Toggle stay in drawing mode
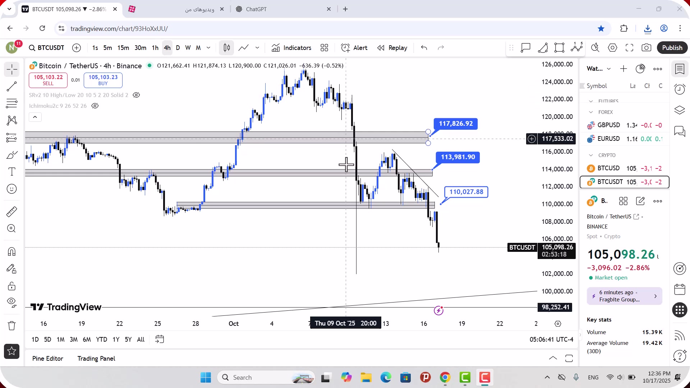This screenshot has height=388, width=690. tap(11, 269)
